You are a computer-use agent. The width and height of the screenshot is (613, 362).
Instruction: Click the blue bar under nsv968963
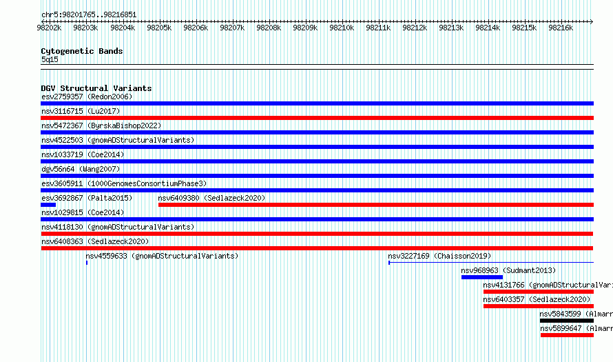[482, 277]
